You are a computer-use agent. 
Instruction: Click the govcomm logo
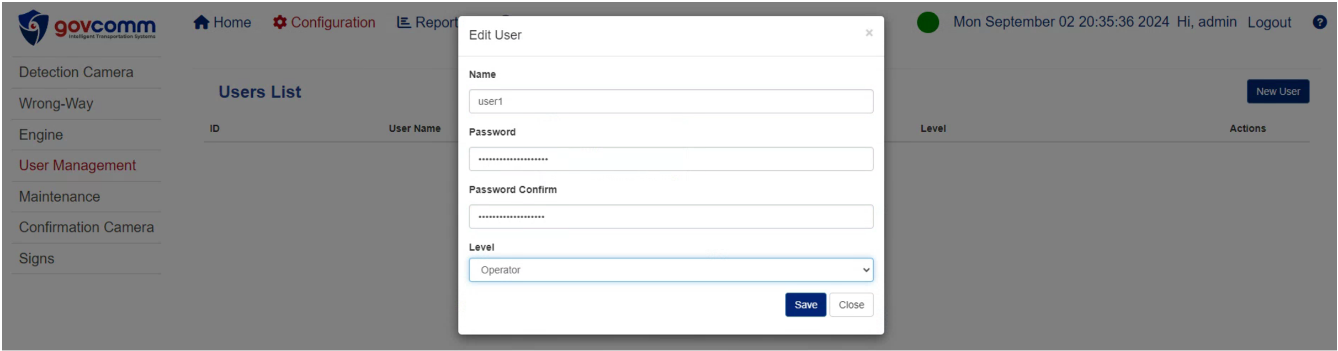click(87, 28)
